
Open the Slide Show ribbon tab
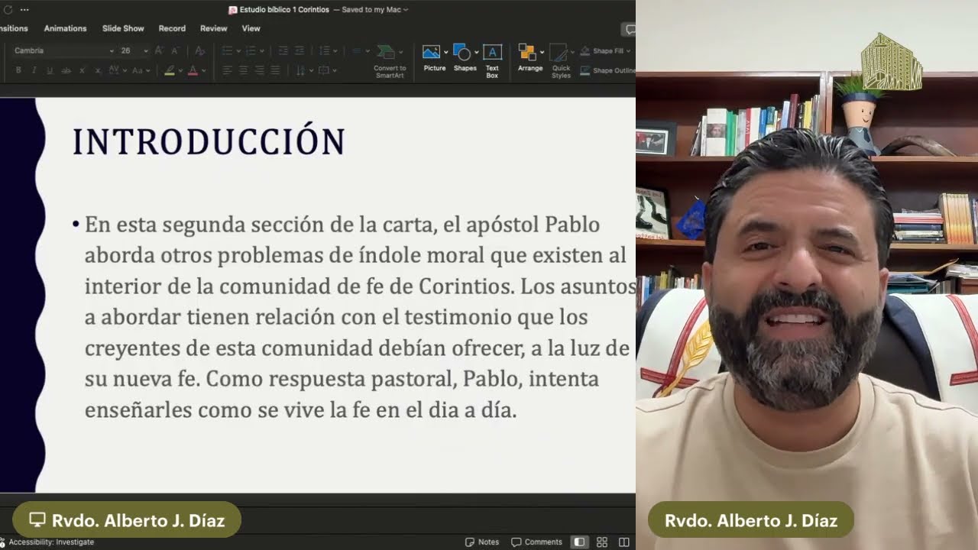123,28
